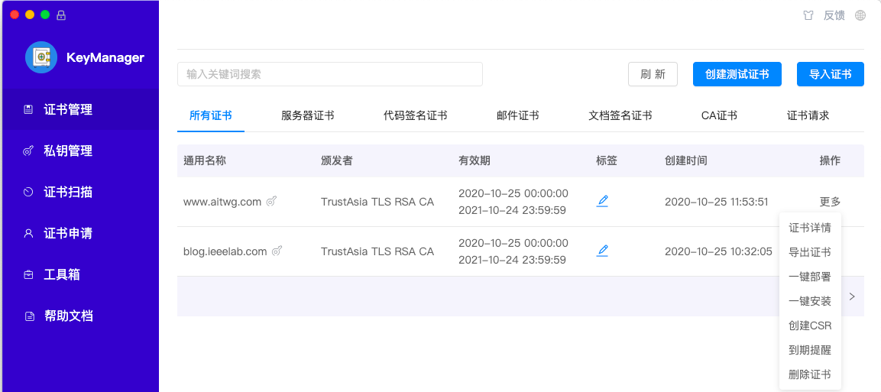
Task: Click the 工具箱 toolbox icon
Action: point(28,275)
